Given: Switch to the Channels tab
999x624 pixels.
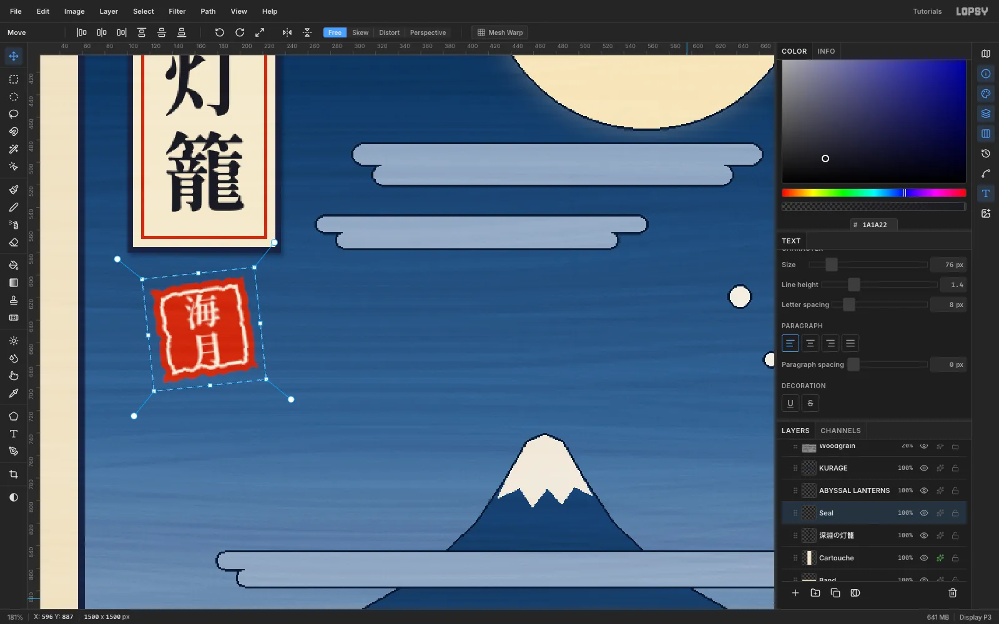Looking at the screenshot, I should pyautogui.click(x=840, y=431).
